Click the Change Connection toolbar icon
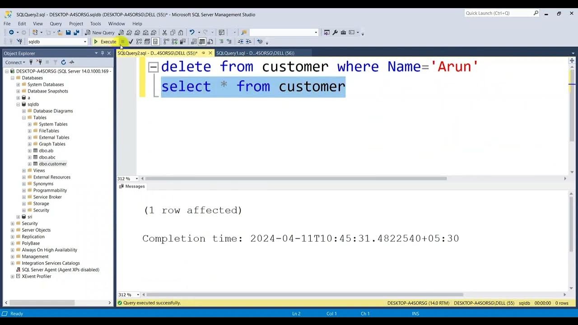The height and width of the screenshot is (325, 578). [19, 42]
